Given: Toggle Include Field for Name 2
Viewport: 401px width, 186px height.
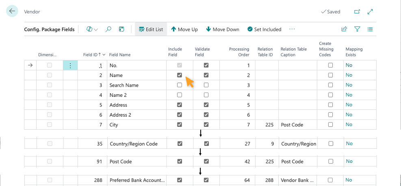Looking at the screenshot, I should tap(180, 95).
